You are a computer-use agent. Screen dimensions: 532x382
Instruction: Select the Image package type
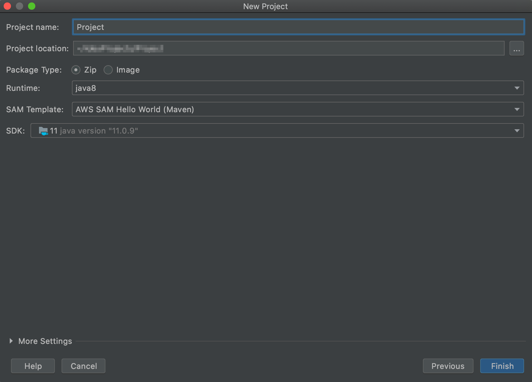pyautogui.click(x=108, y=70)
